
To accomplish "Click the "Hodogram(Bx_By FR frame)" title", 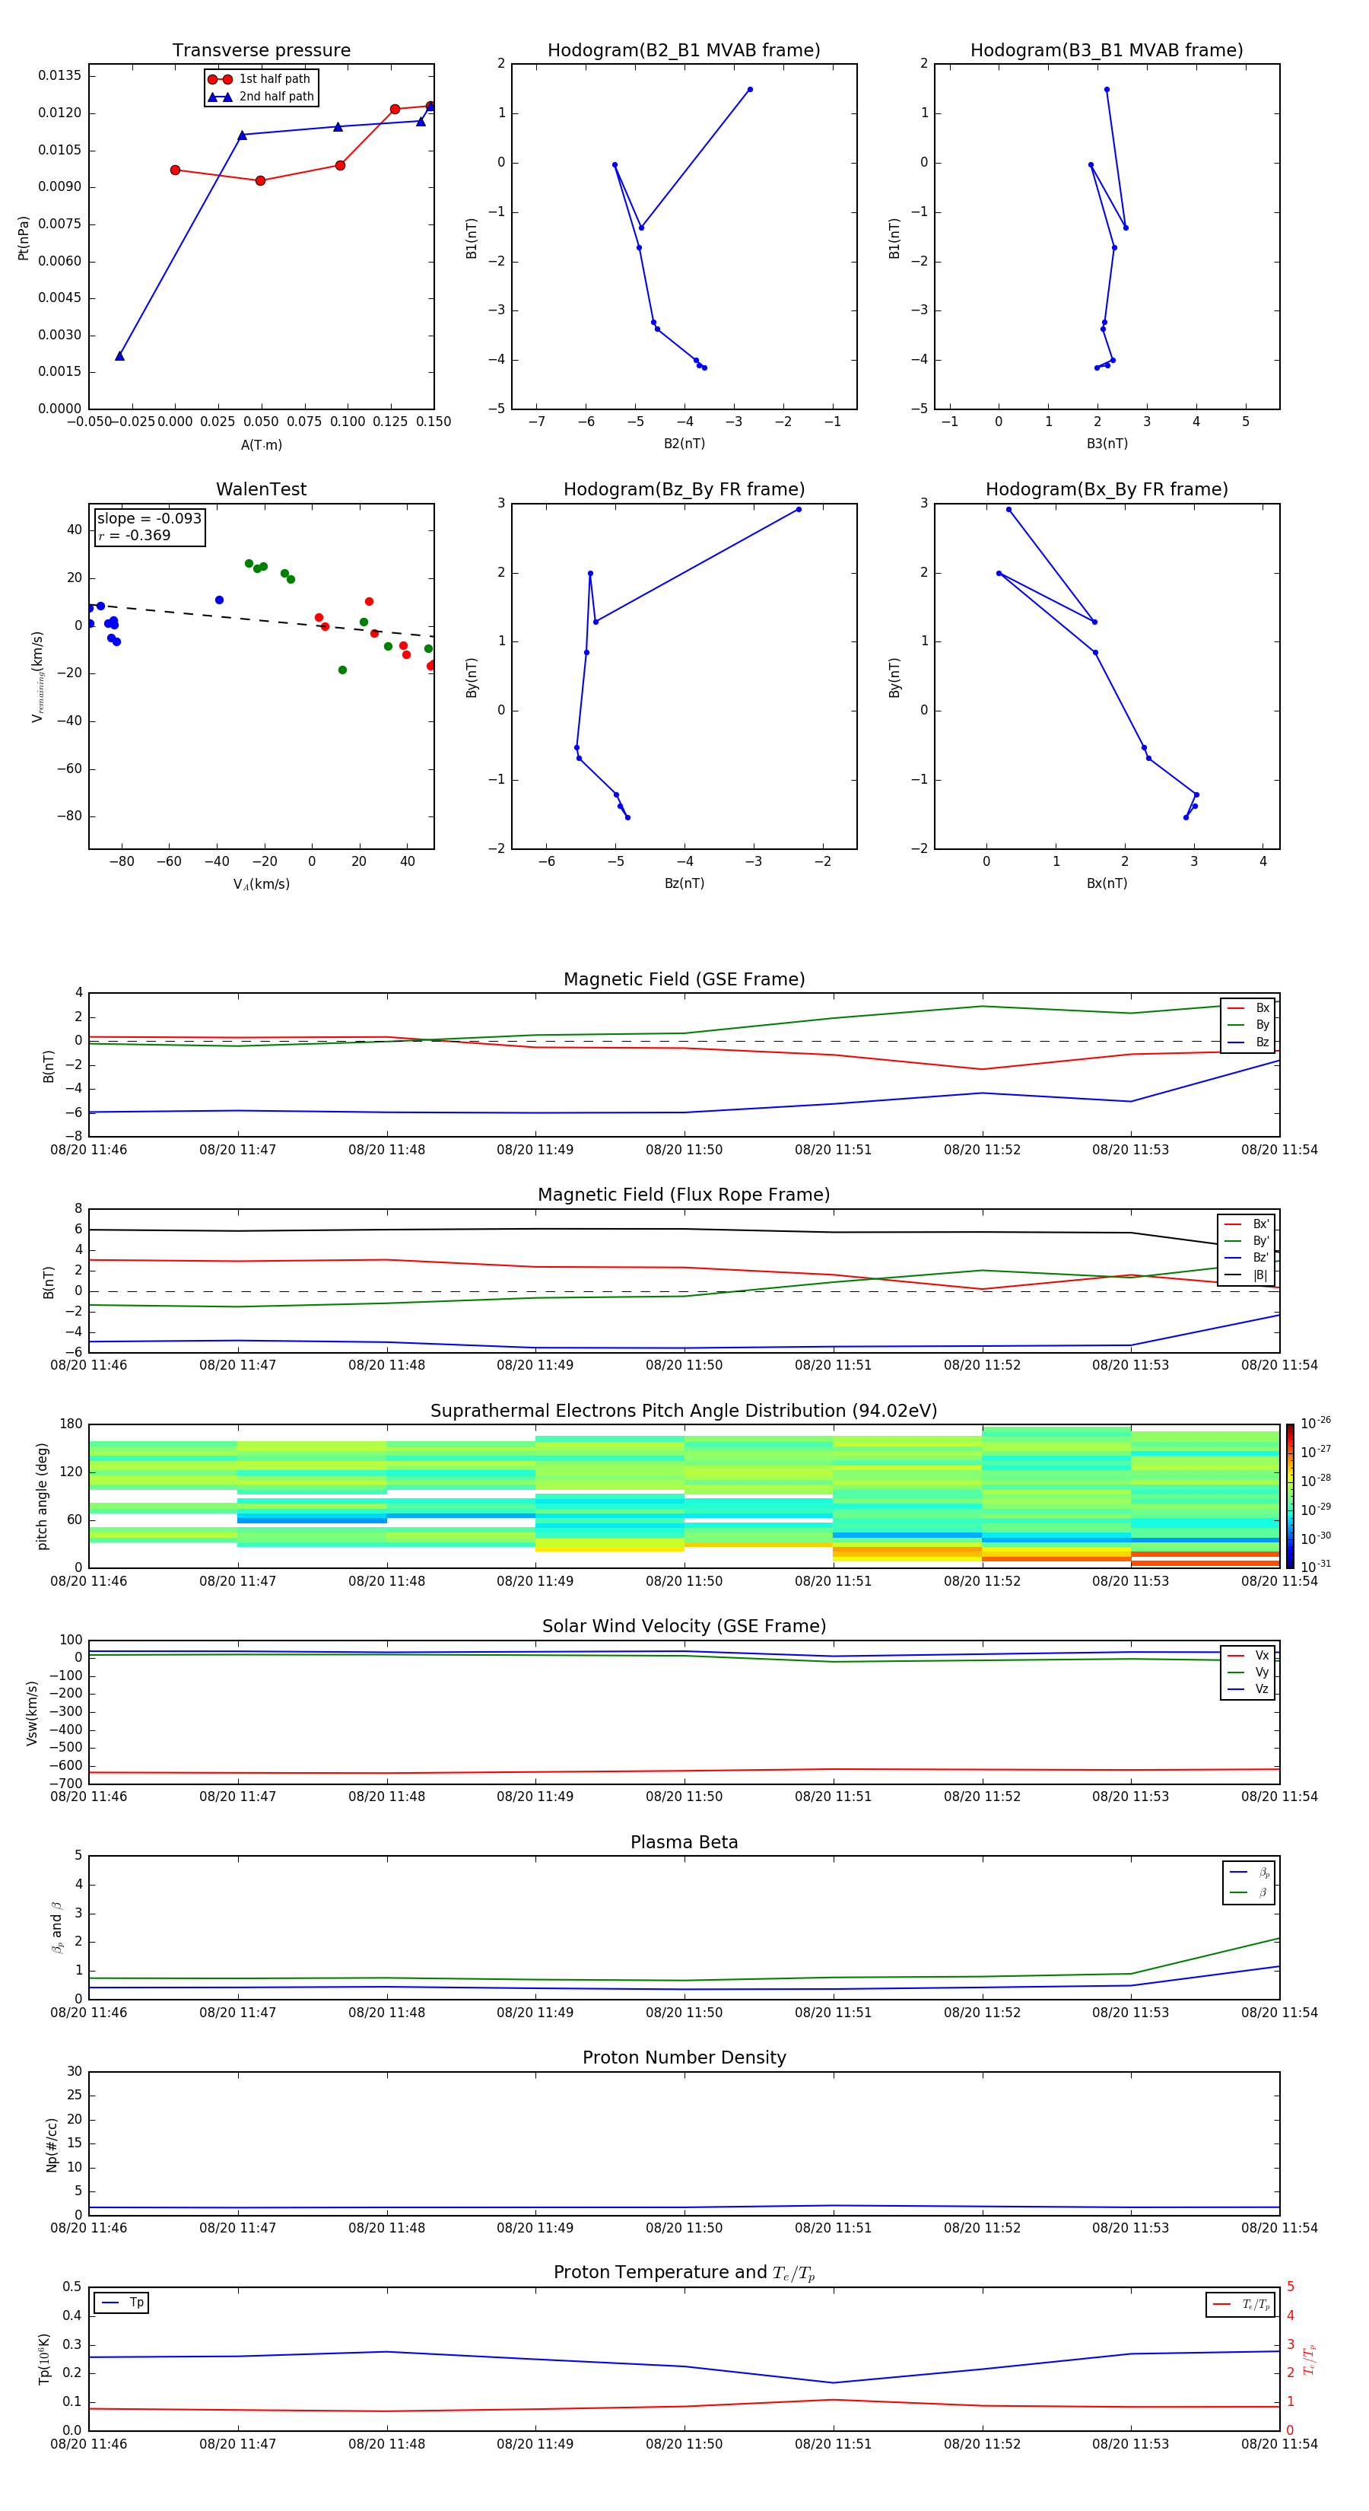I will tap(1107, 489).
